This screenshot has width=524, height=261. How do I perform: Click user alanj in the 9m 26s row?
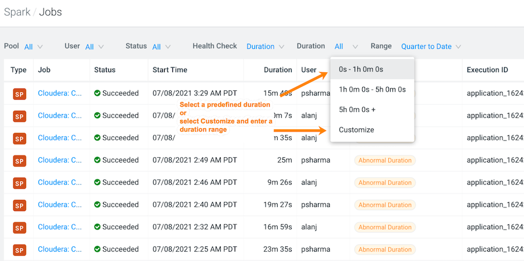click(309, 182)
